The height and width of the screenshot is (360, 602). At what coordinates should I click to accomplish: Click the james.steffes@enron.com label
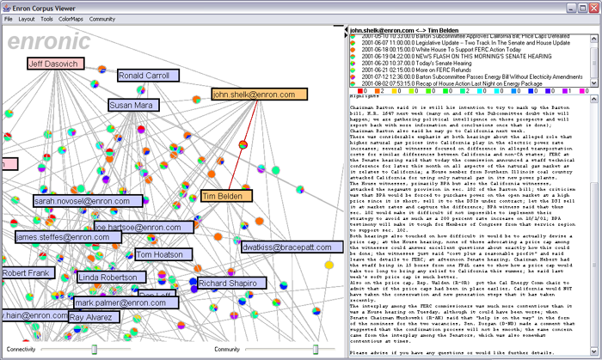(68, 237)
